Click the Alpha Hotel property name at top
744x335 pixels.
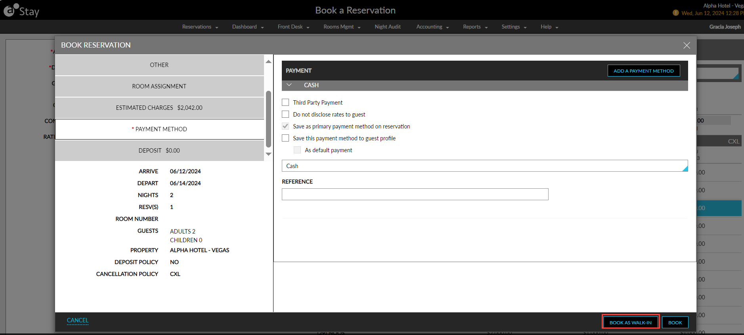pos(723,6)
